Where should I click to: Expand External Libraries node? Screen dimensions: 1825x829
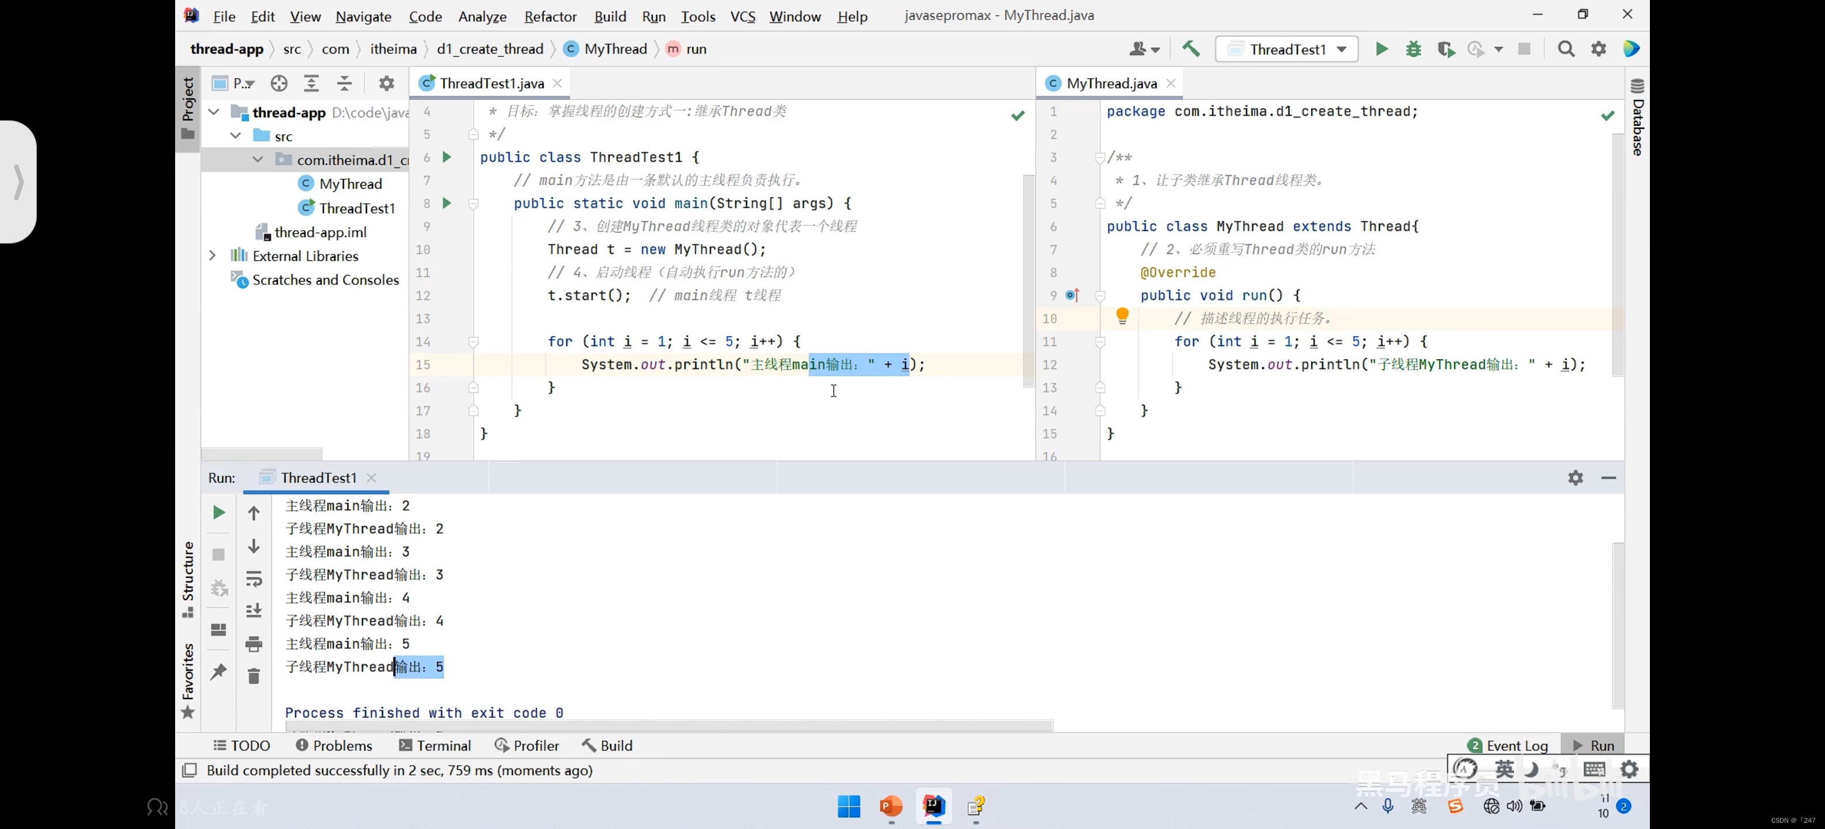(x=213, y=256)
